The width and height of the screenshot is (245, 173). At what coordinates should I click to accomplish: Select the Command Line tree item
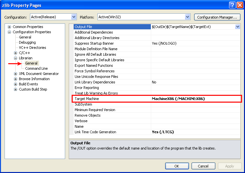point(36,68)
